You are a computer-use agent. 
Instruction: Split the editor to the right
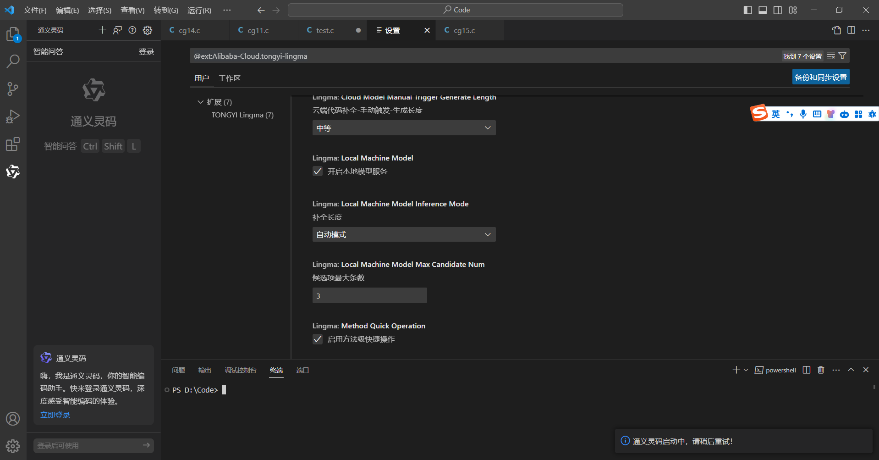tap(851, 30)
